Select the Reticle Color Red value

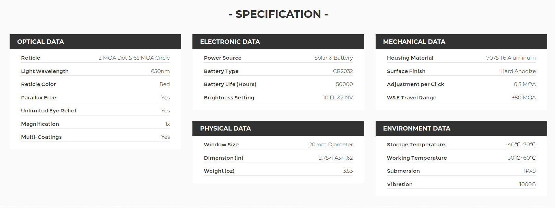(x=165, y=84)
